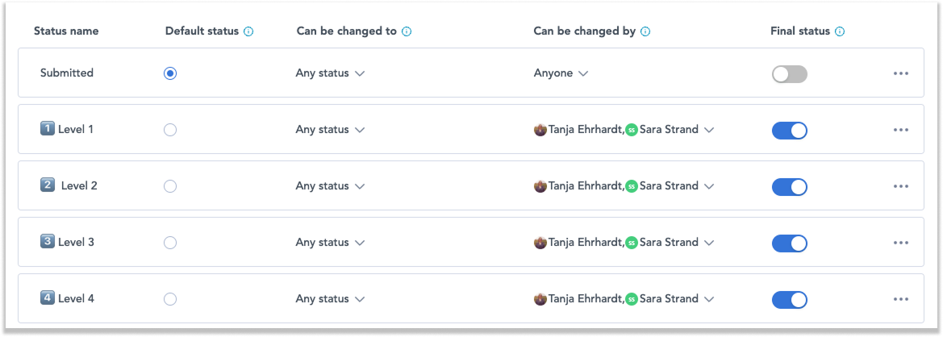943x337 pixels.
Task: Expand Any status dropdown for Level 4
Action: point(330,299)
